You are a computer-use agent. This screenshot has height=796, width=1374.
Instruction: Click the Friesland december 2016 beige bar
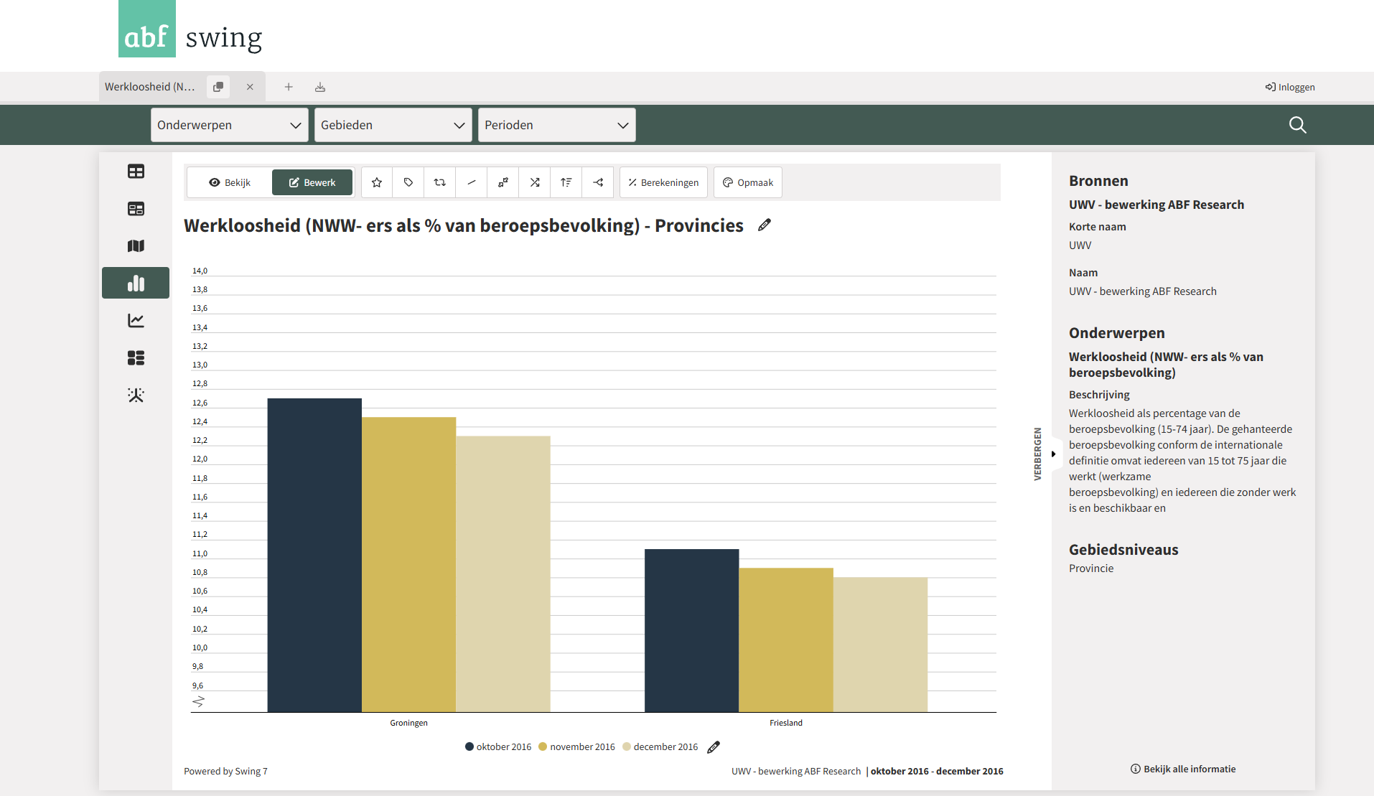880,645
